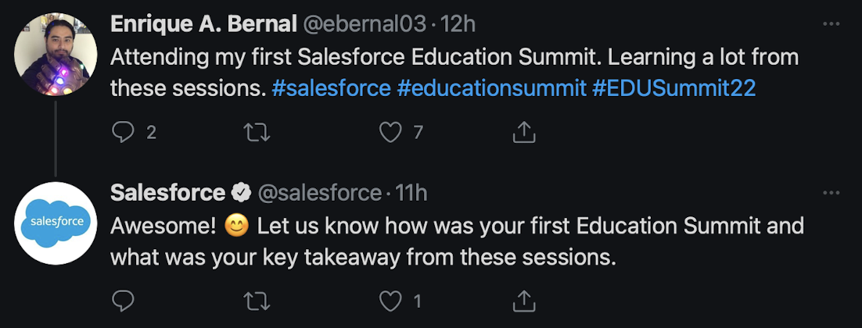Open the #salesforce hashtag
The width and height of the screenshot is (862, 328).
point(331,87)
